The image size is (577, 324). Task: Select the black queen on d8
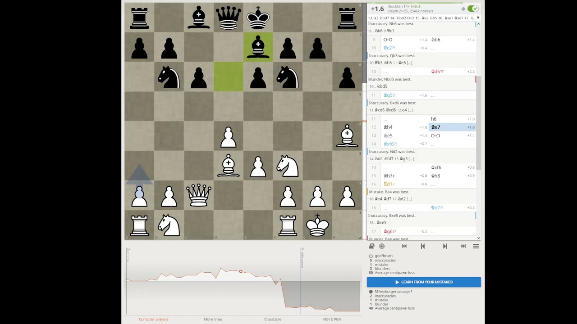228,18
